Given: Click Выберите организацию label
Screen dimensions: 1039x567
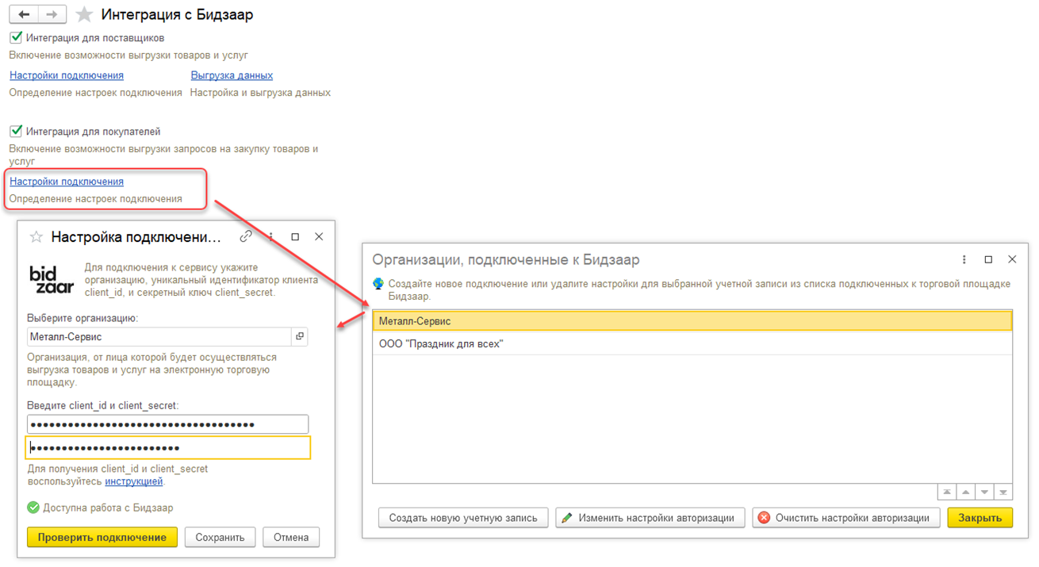Looking at the screenshot, I should click(x=82, y=318).
